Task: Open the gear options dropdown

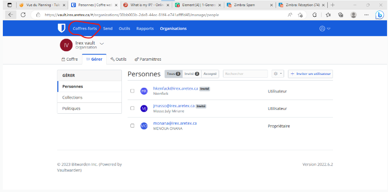Action: (x=278, y=74)
